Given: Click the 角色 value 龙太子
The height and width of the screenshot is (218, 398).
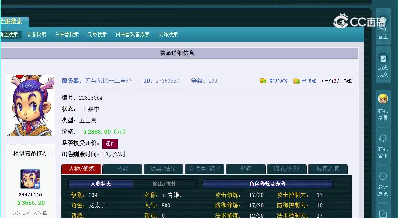Looking at the screenshot, I should coord(97,205).
